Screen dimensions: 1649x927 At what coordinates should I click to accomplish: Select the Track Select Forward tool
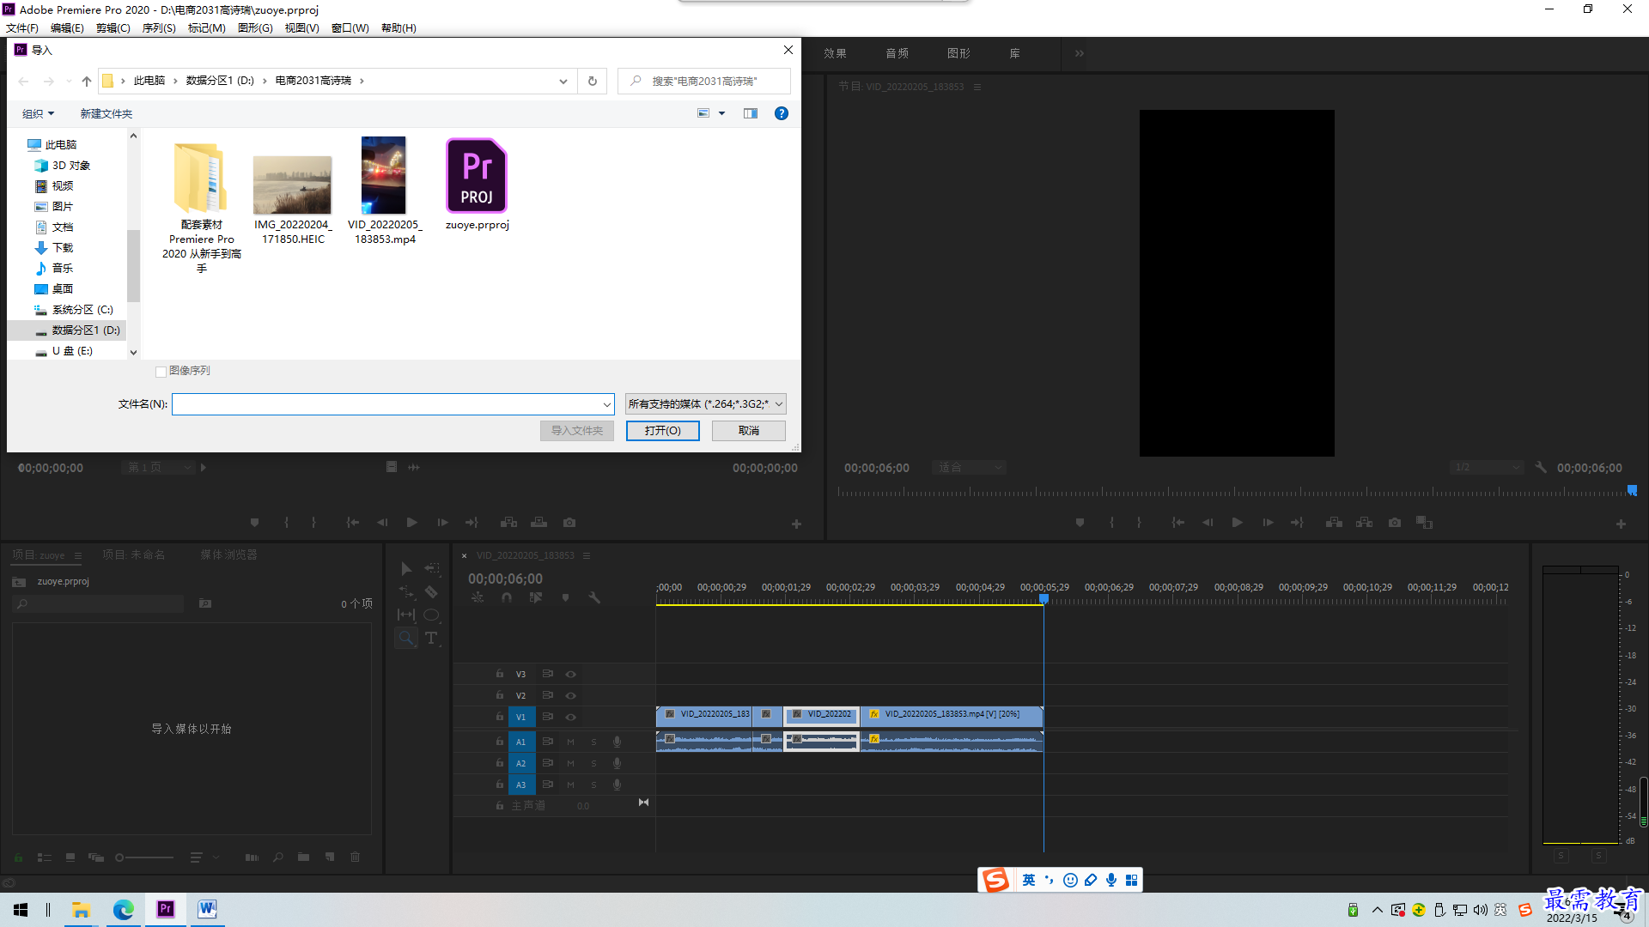tap(431, 569)
